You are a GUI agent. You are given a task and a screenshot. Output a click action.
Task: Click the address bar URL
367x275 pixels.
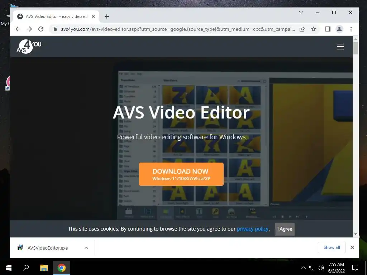(178, 29)
